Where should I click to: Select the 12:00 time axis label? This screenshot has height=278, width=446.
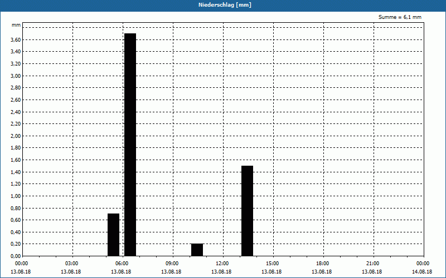(222, 264)
